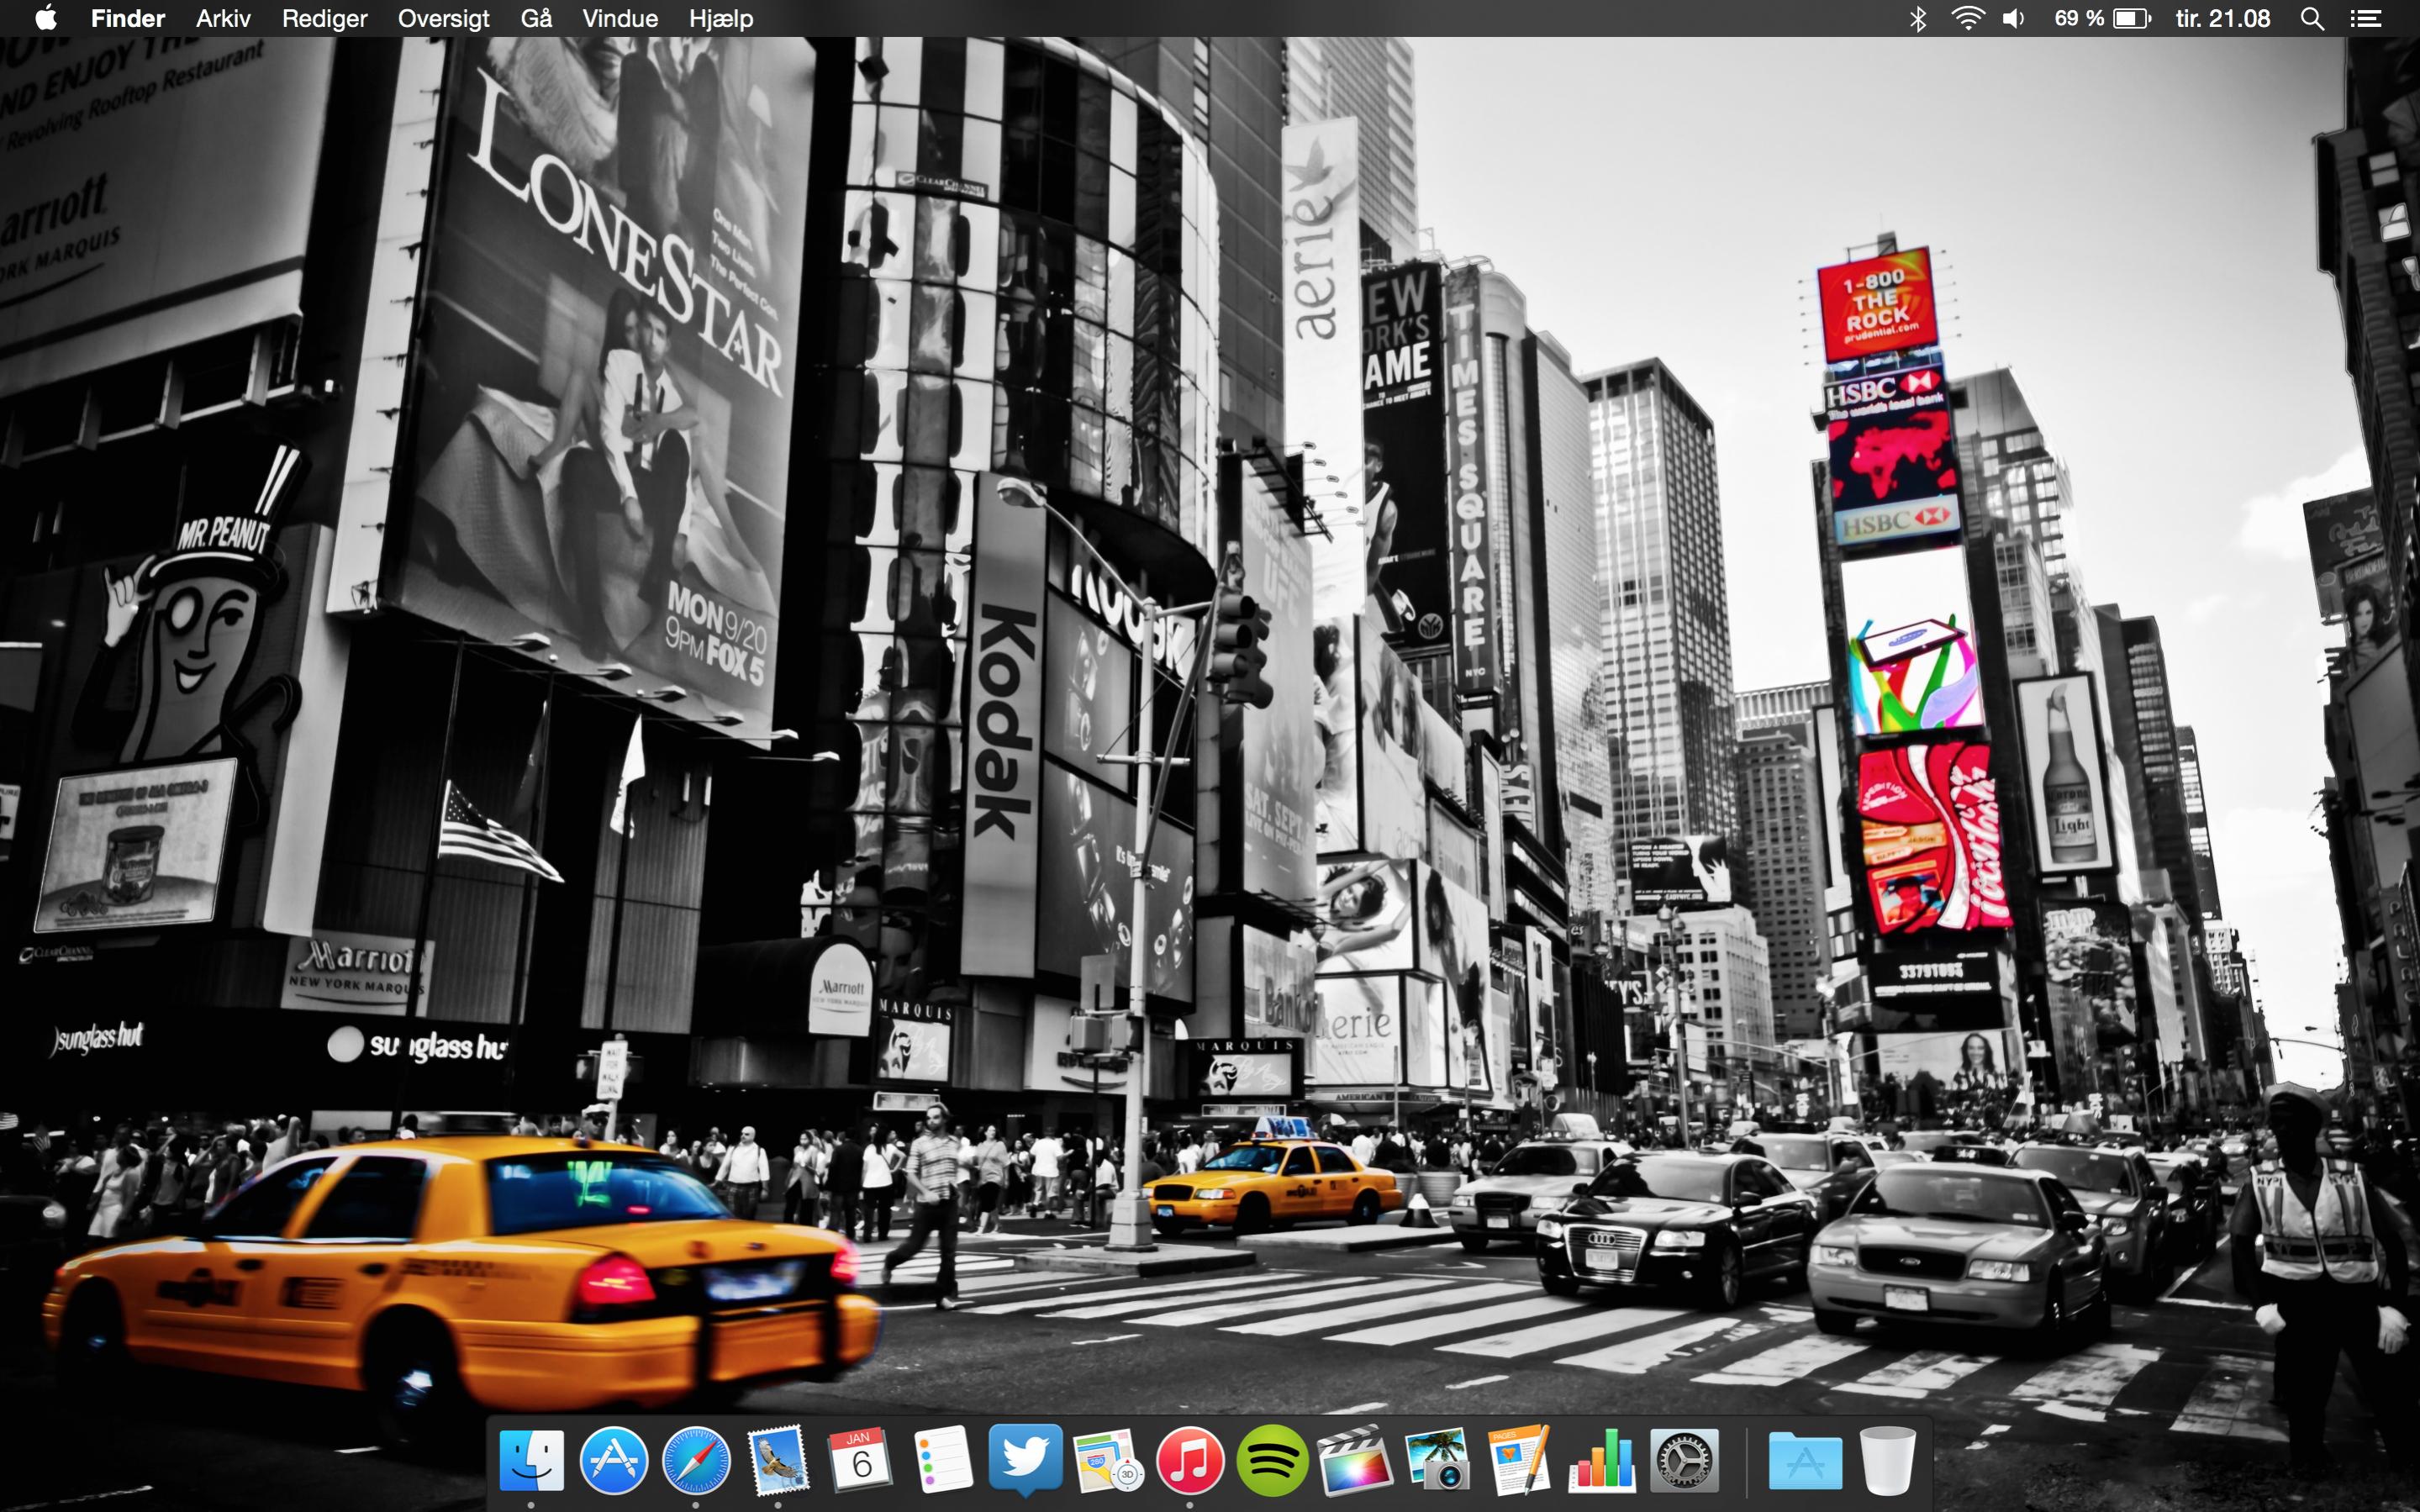Open iPhoto camera icon in Dock

pyautogui.click(x=1437, y=1461)
